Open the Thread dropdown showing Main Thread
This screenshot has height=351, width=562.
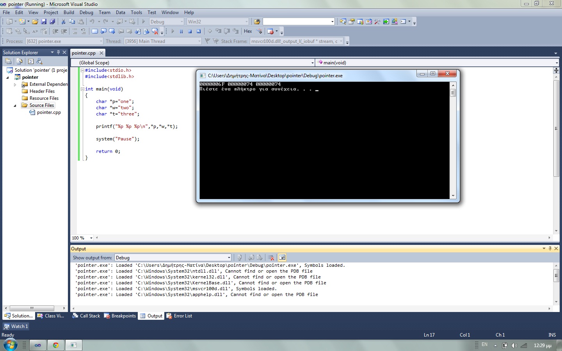[163, 41]
